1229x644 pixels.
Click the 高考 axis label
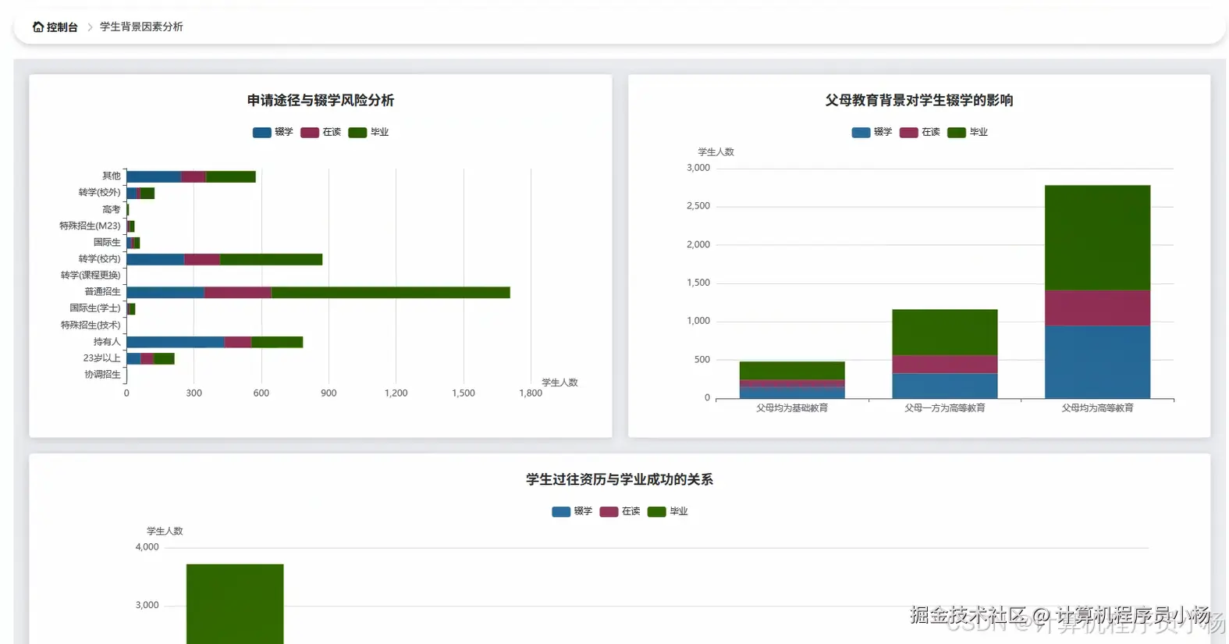(x=112, y=210)
